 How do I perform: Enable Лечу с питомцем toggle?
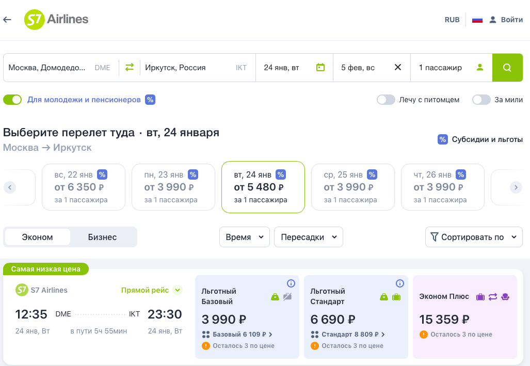coord(386,100)
